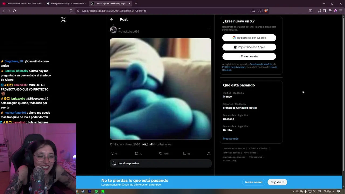Like the post with the heart icon
The width and height of the screenshot is (345, 194).
point(161,153)
